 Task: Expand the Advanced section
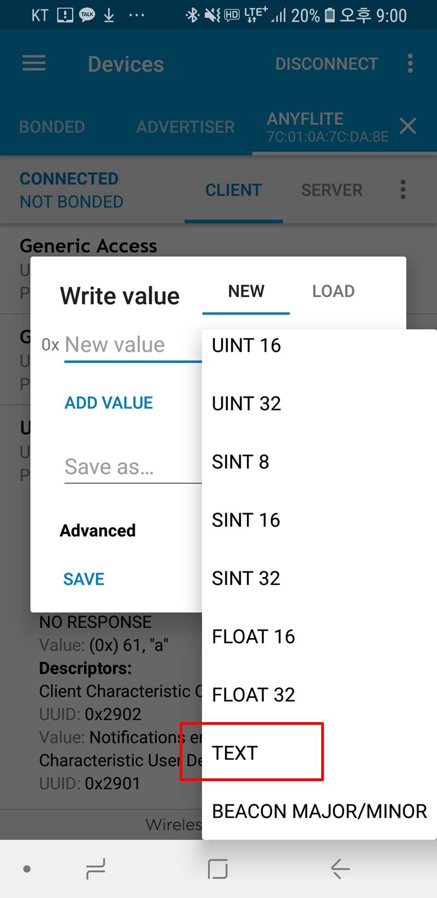[98, 530]
